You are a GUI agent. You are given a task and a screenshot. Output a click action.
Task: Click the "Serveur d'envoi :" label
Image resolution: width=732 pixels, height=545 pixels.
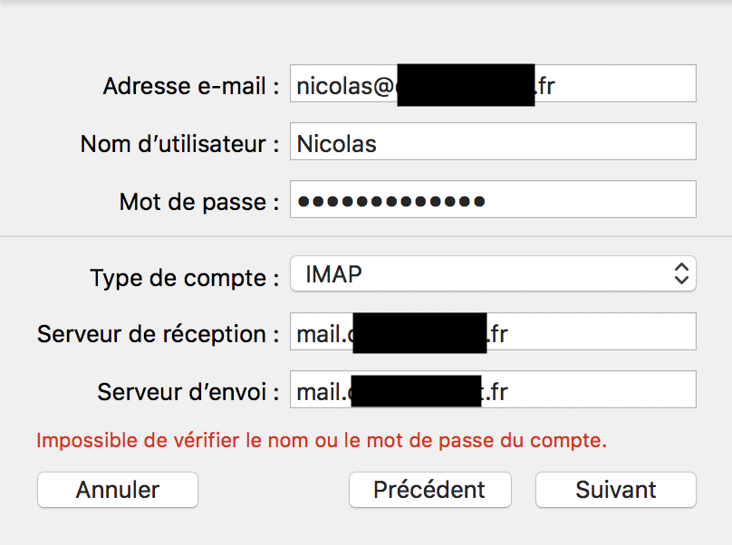pos(188,392)
